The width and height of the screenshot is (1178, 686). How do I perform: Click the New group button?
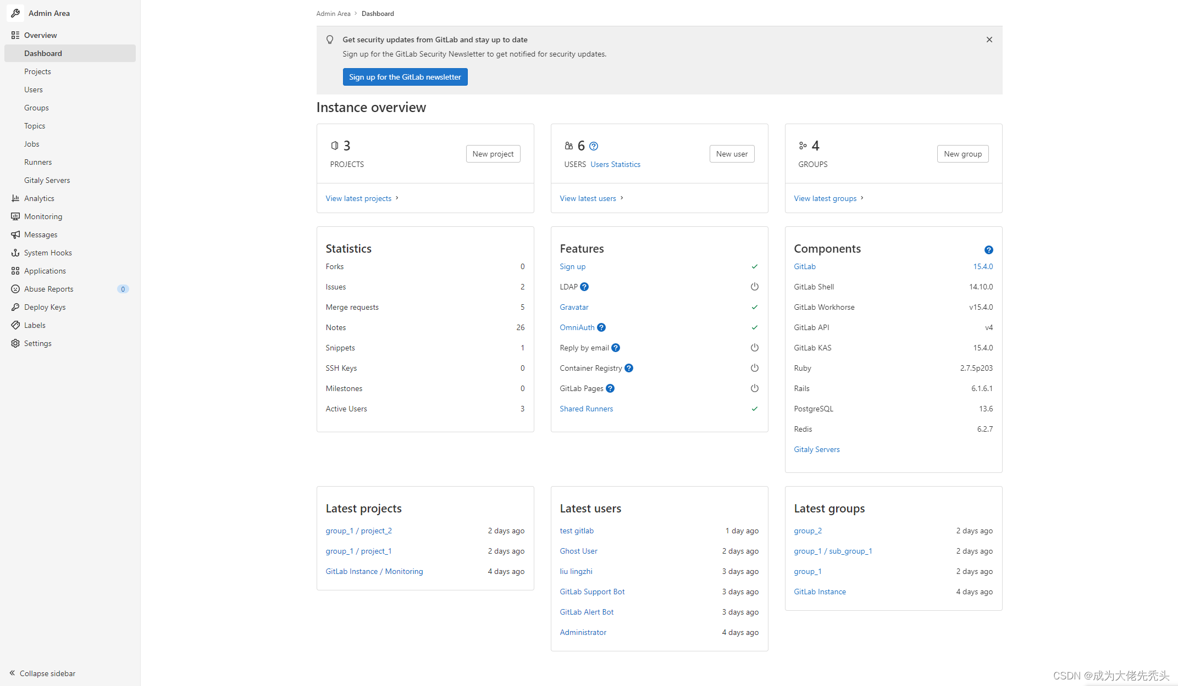point(963,154)
